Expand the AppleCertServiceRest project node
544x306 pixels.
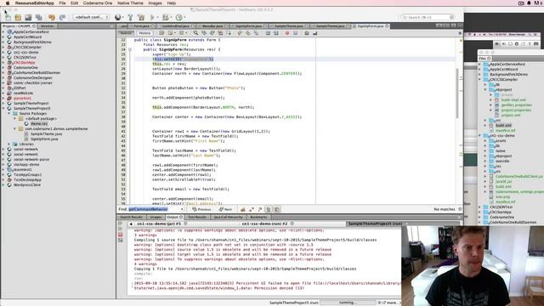pos(3,32)
